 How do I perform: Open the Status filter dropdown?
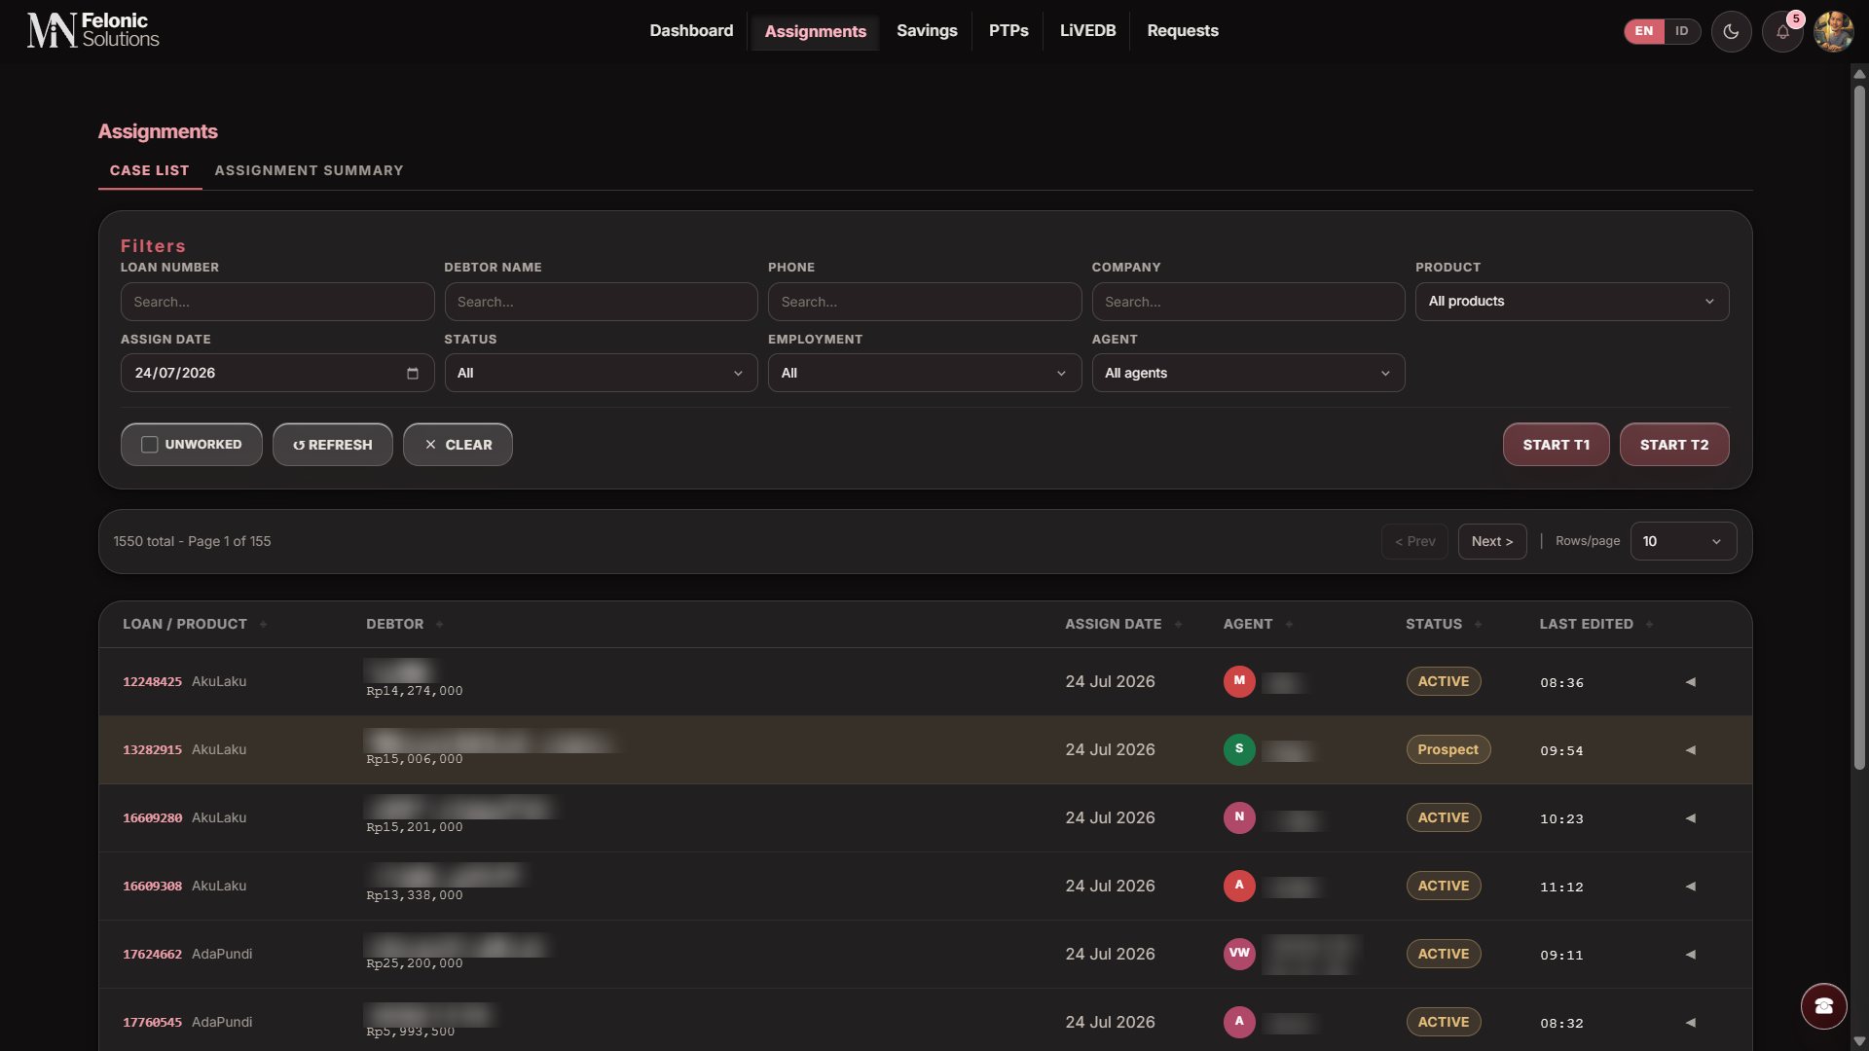point(601,373)
